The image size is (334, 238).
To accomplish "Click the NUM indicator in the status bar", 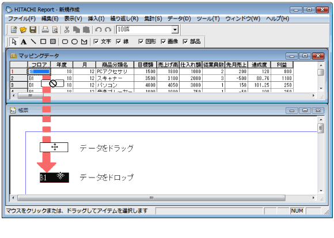I will coord(297,211).
